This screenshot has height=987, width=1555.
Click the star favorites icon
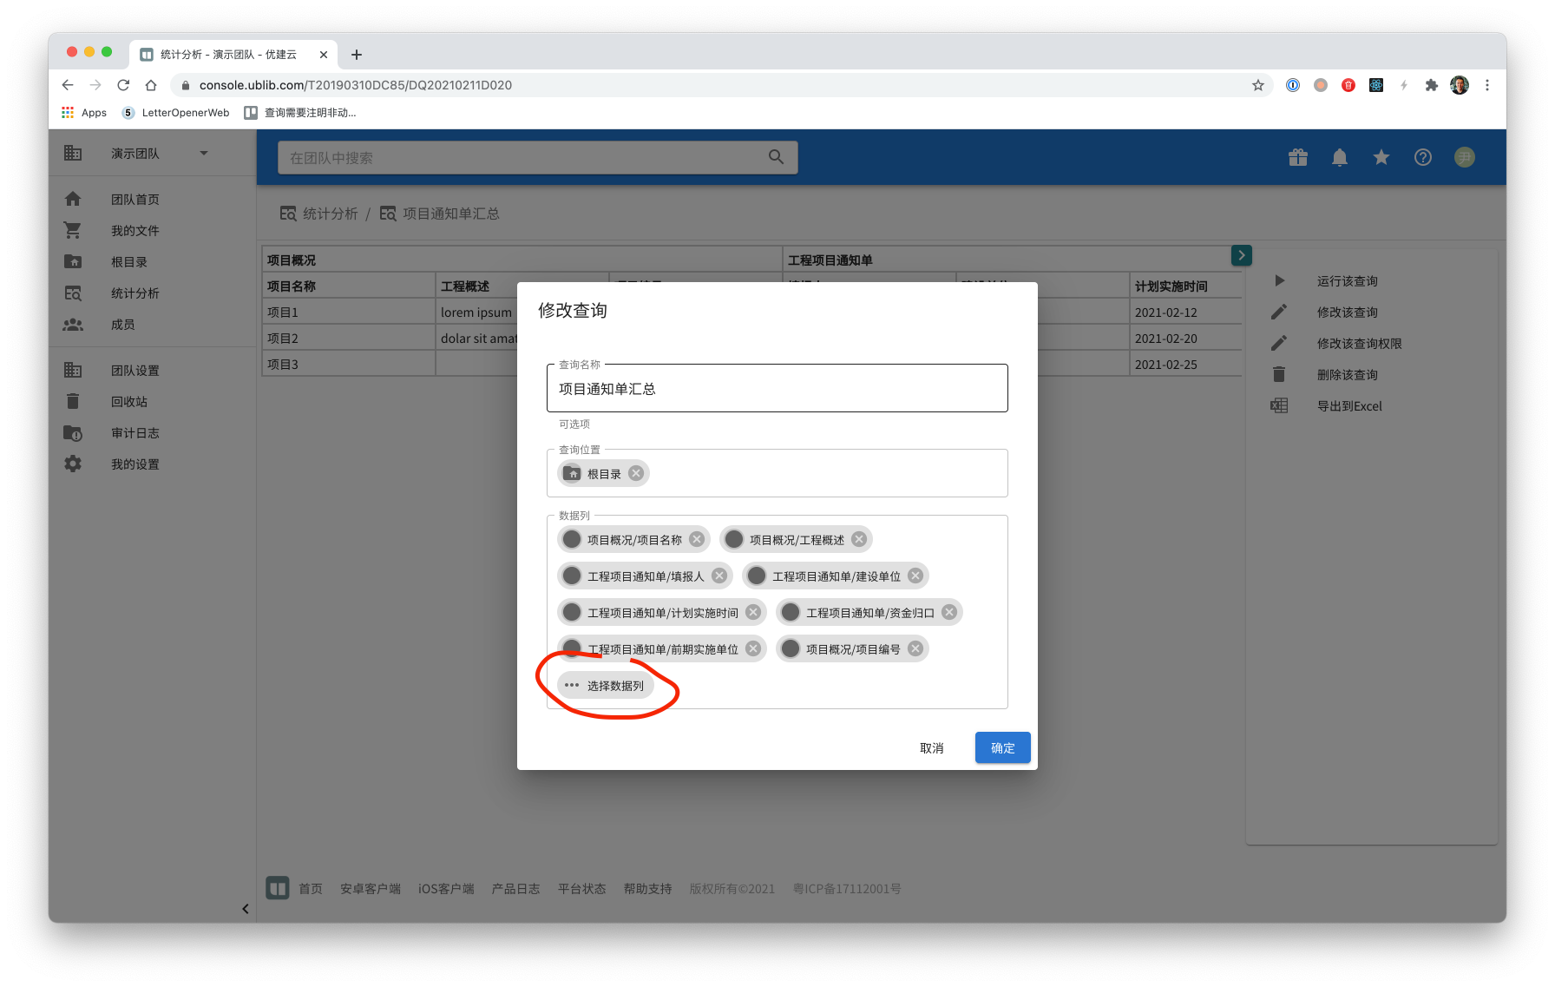[1381, 157]
